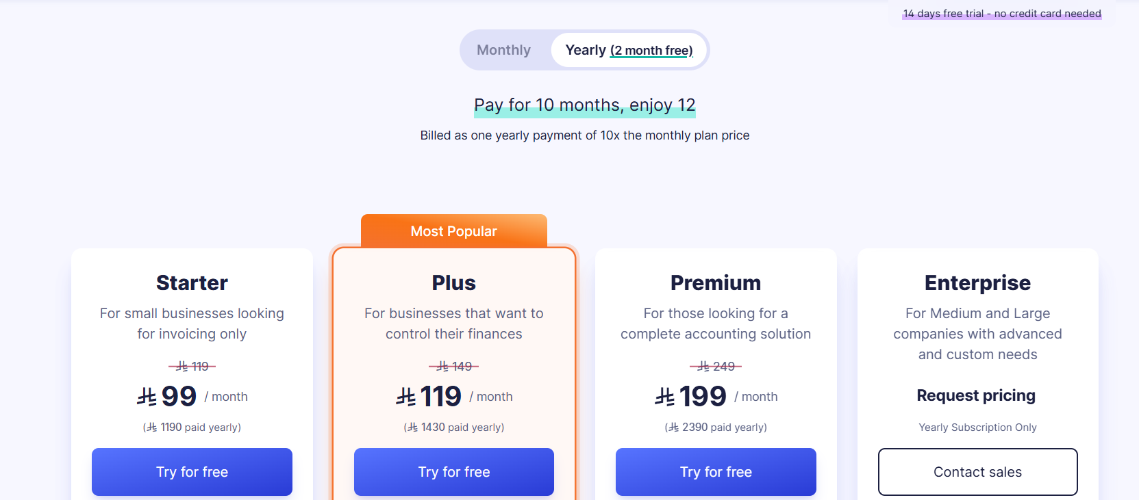Click the crossed-out 149 Plus price
The width and height of the screenshot is (1139, 500).
pos(454,367)
